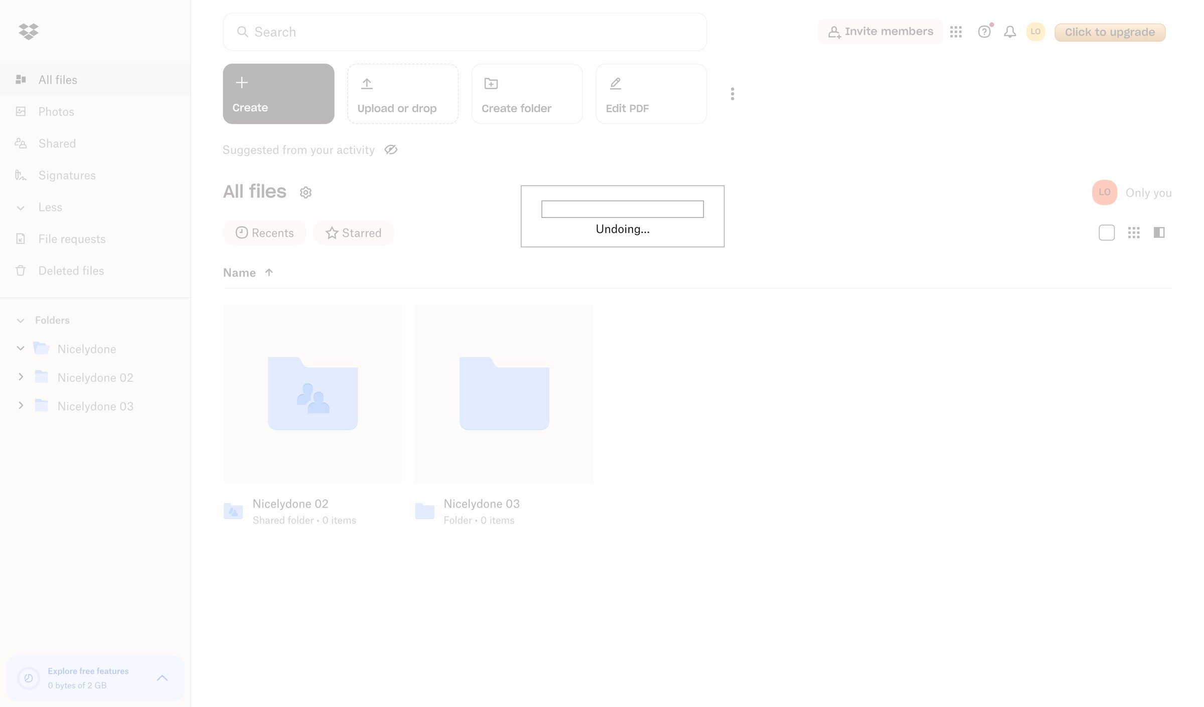This screenshot has width=1204, height=707.
Task: Filter by Recents chip
Action: (264, 232)
